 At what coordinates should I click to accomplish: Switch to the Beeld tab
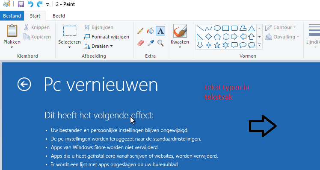pyautogui.click(x=59, y=16)
